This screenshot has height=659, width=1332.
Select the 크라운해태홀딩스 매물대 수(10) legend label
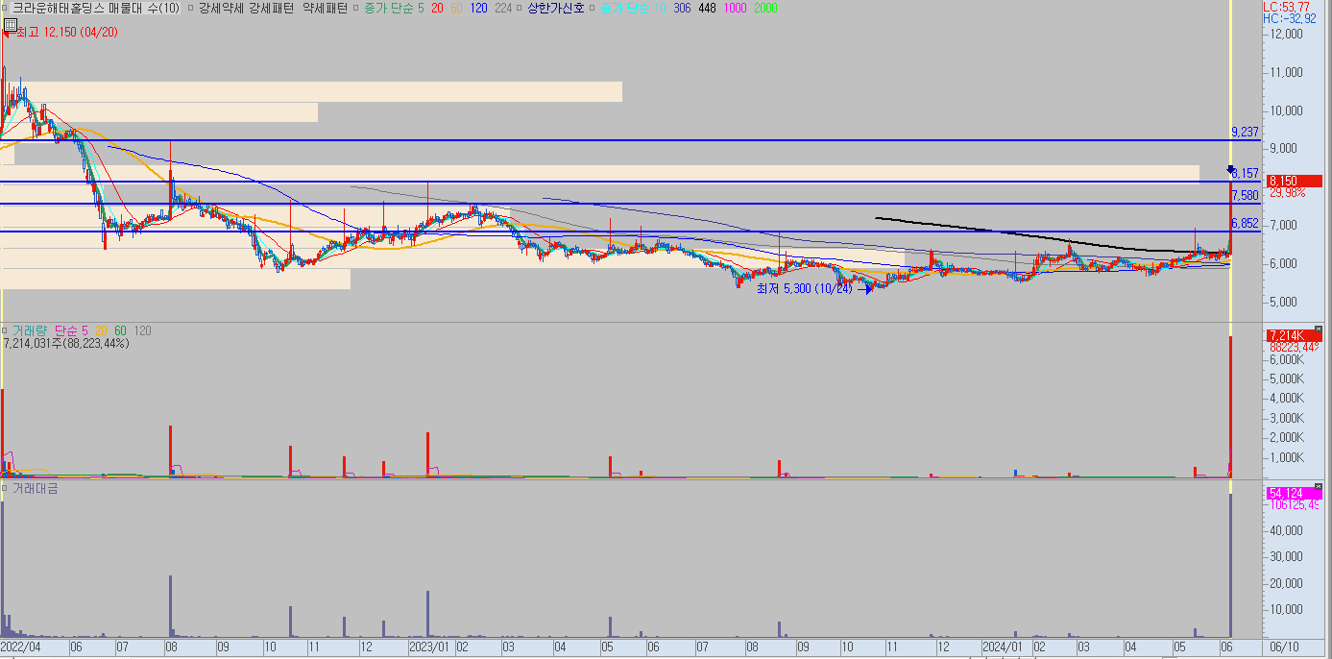(96, 8)
